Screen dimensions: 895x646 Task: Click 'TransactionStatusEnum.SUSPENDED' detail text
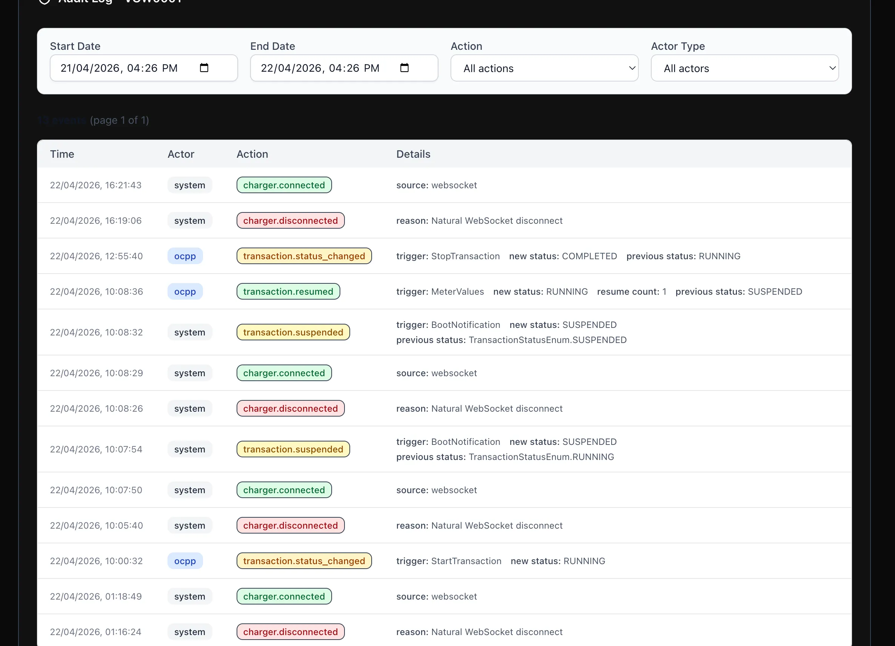[x=547, y=340]
